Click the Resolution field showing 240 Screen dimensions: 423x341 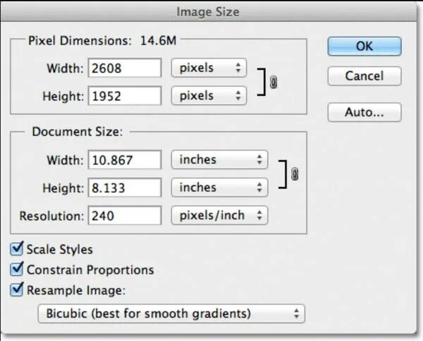[x=125, y=215]
